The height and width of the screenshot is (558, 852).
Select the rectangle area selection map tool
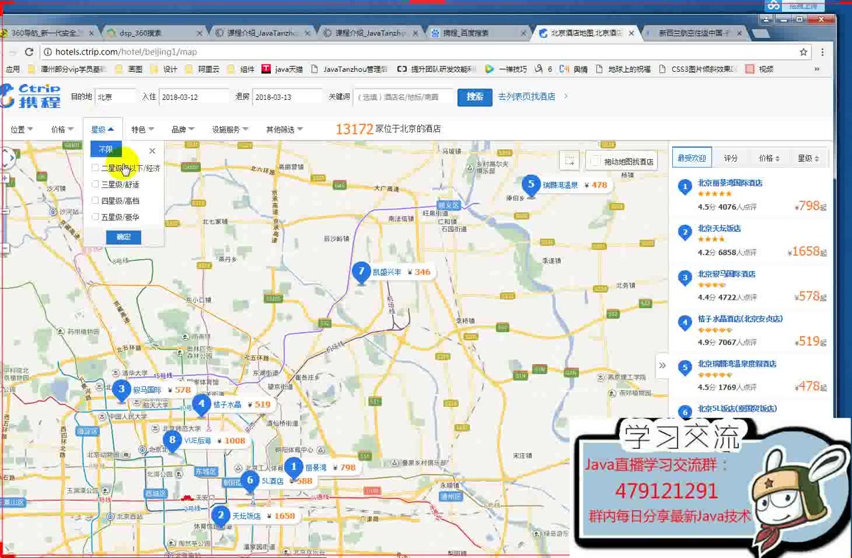[569, 160]
